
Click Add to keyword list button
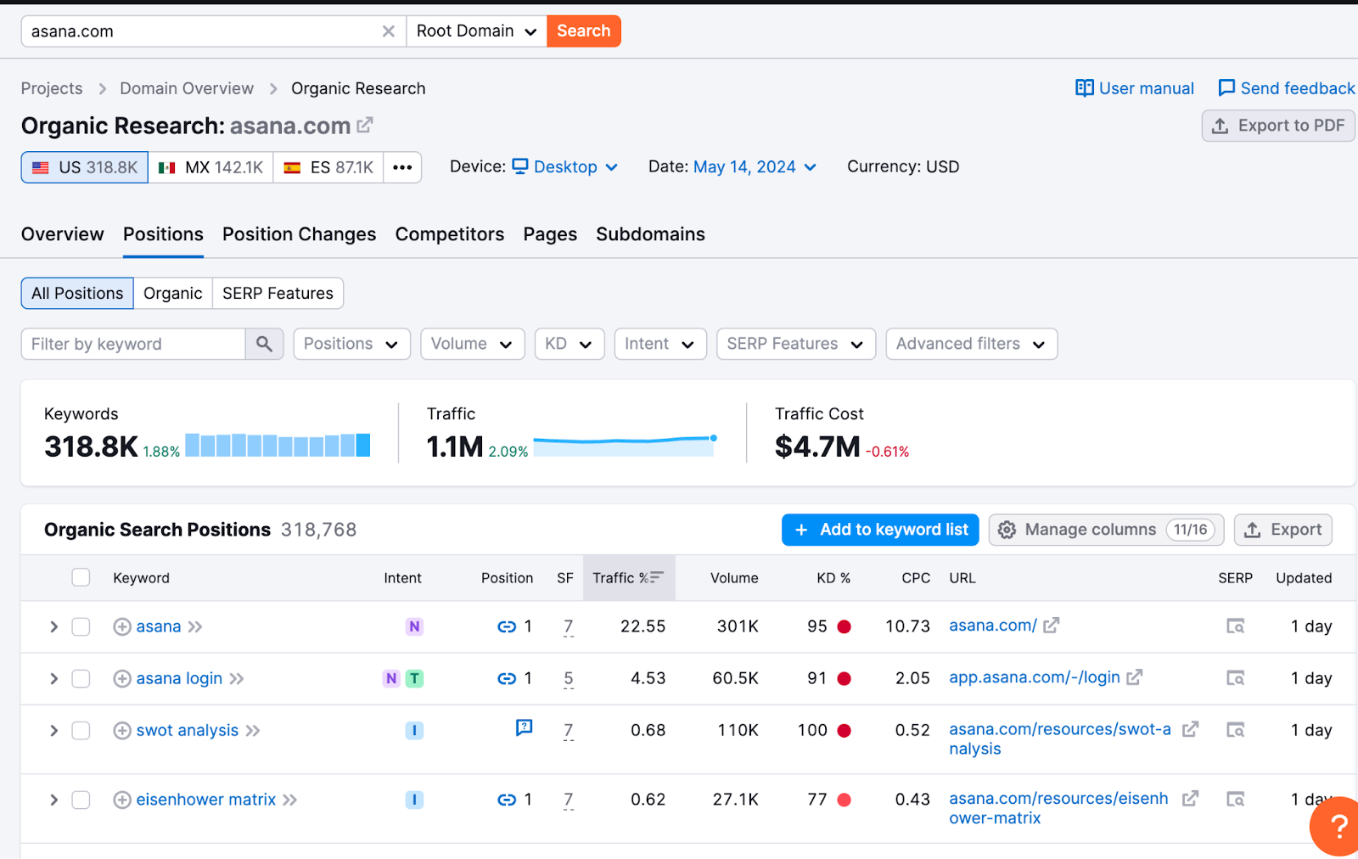click(x=880, y=530)
